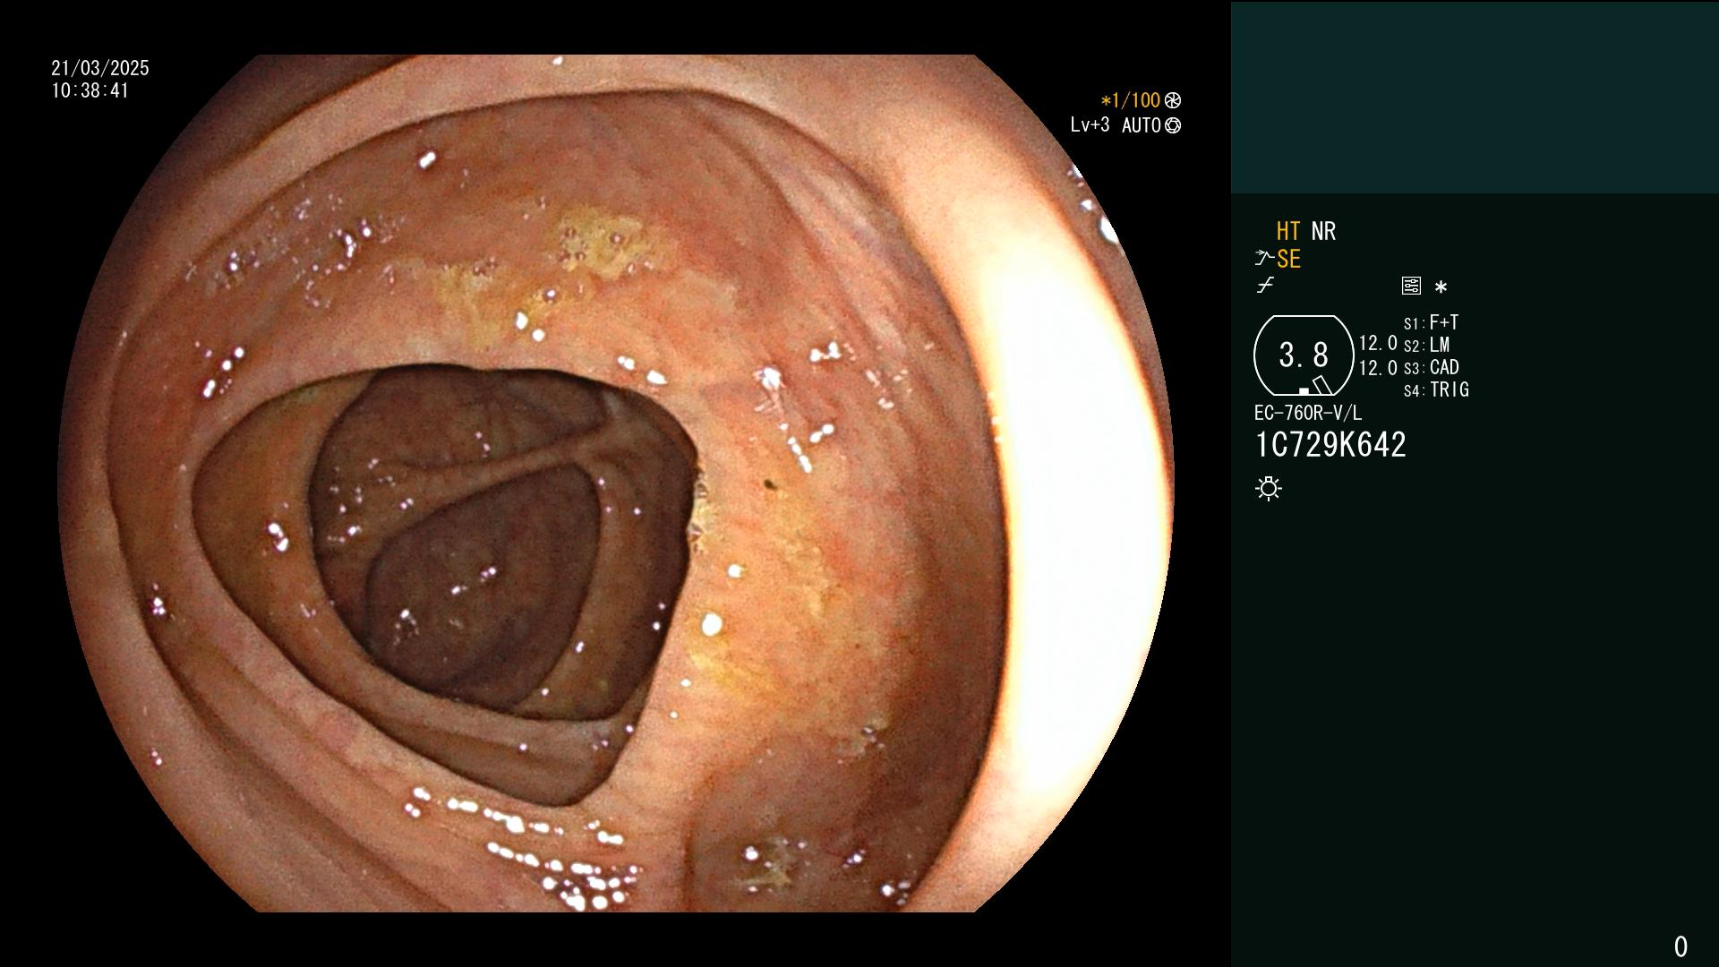Click the serial number 1C729K642

[1330, 444]
